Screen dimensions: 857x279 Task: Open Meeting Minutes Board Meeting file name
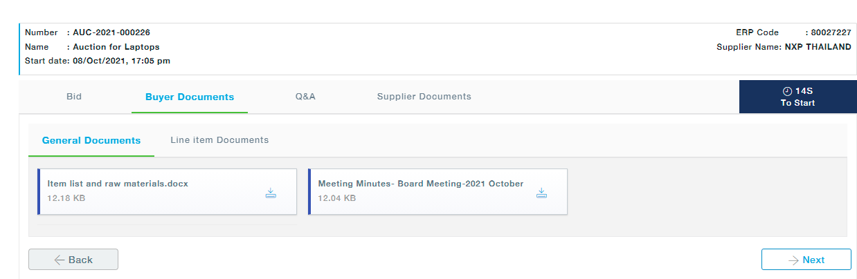click(420, 184)
